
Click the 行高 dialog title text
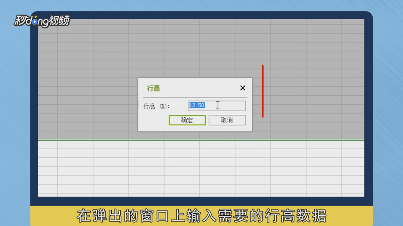click(x=153, y=89)
